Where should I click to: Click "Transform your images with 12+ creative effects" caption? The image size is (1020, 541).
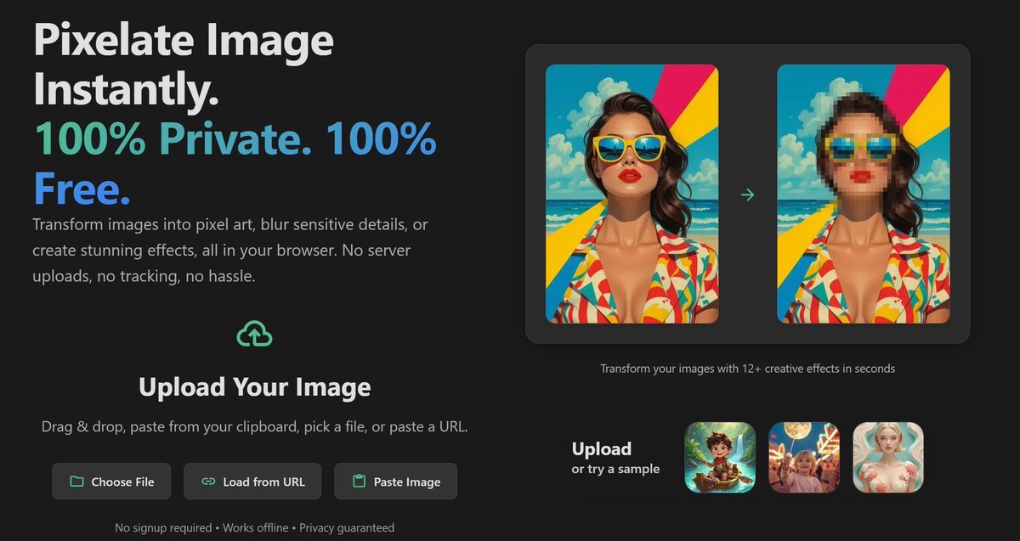point(748,369)
